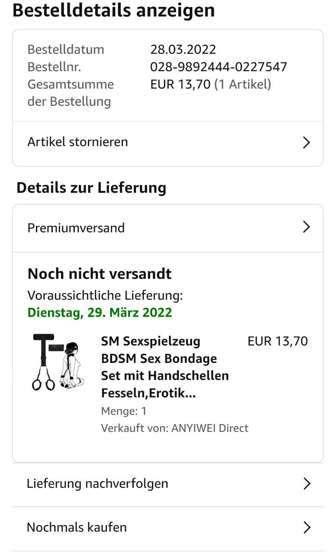Click the order number 028-9892444-0227547
Screen dimensions: 335x555
[x=219, y=67]
